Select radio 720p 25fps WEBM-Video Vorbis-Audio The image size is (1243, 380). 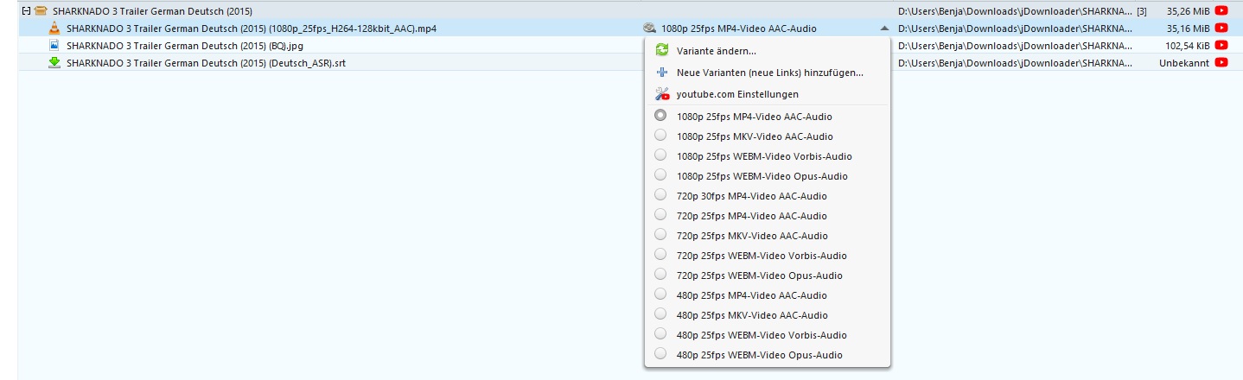pyautogui.click(x=660, y=254)
